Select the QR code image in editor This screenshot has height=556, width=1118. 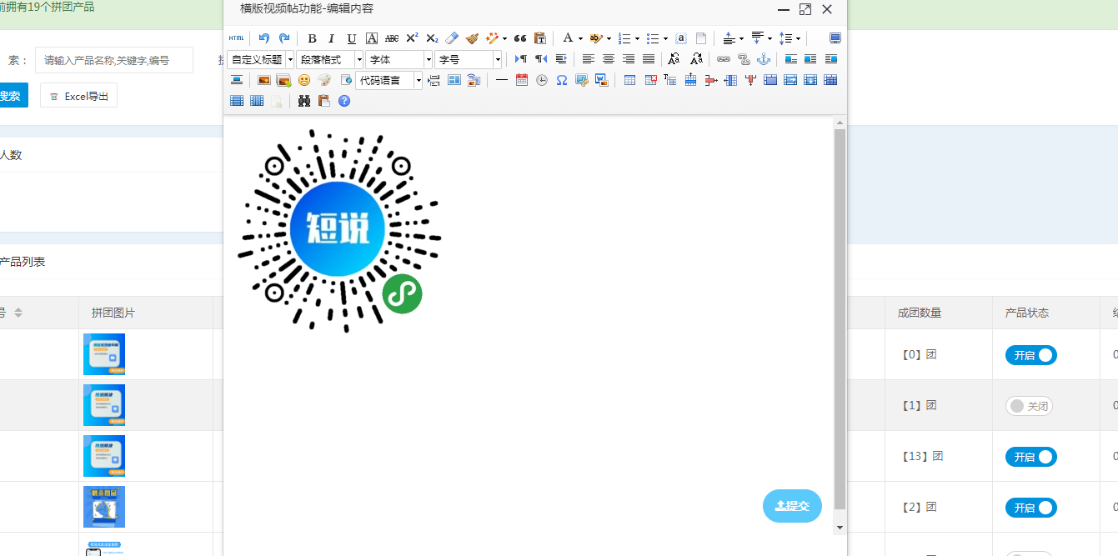[x=339, y=231]
